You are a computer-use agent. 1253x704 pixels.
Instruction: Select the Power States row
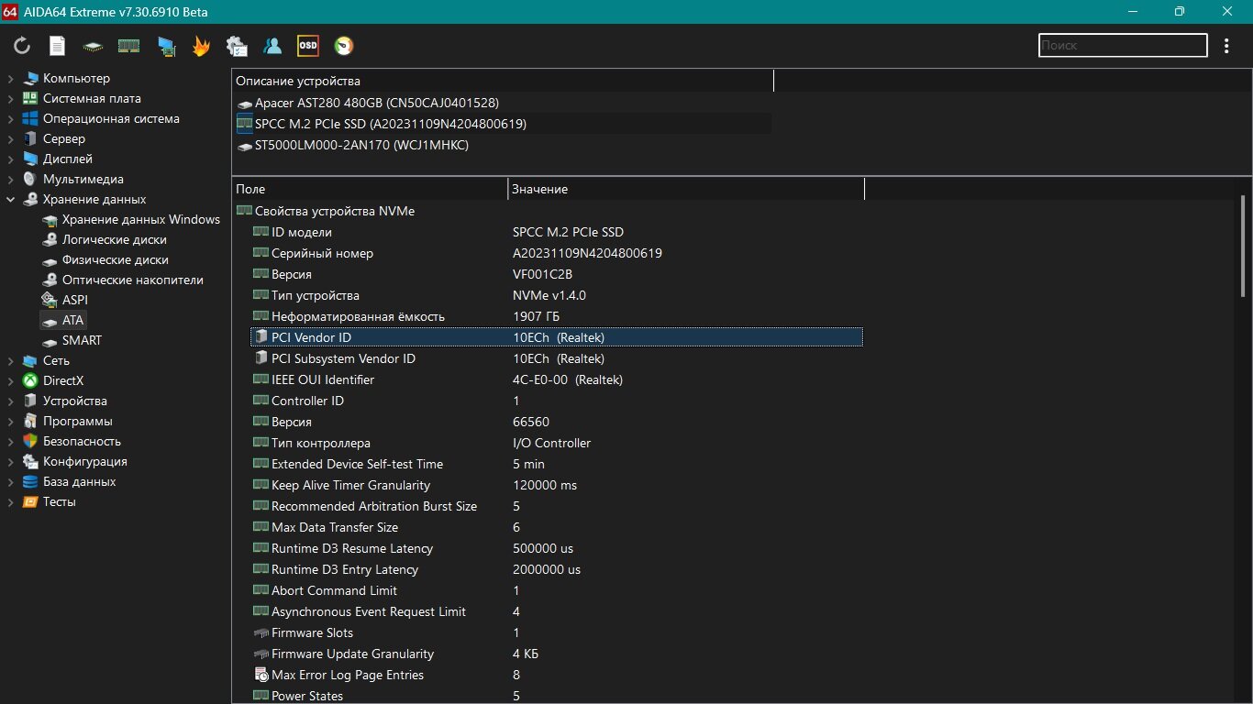557,696
